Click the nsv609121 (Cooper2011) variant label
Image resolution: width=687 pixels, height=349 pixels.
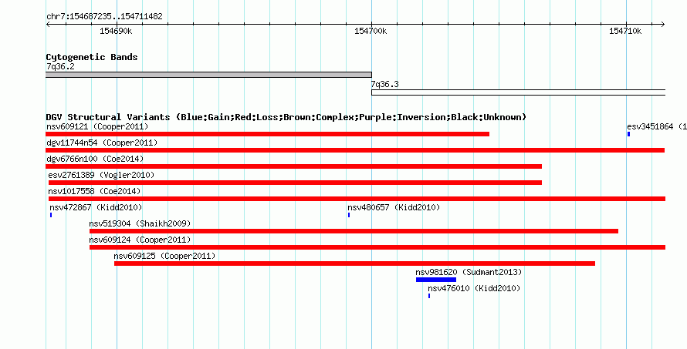pos(97,127)
